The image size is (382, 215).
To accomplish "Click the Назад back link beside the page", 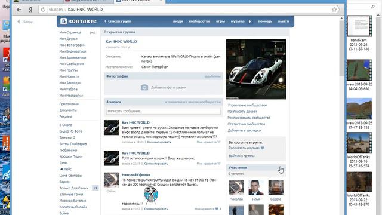I will coord(25,21).
